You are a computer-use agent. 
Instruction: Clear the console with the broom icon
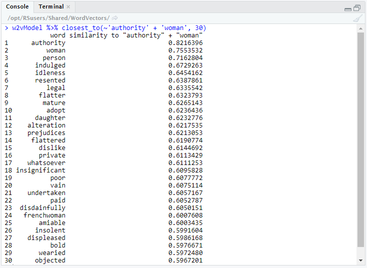pyautogui.click(x=357, y=18)
